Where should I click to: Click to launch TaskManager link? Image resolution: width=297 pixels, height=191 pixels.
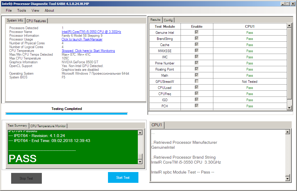[x=82, y=39]
